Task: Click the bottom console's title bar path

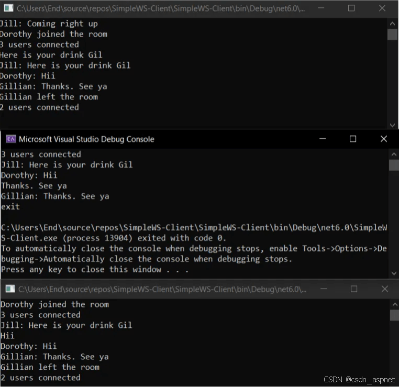Action: tap(162, 289)
